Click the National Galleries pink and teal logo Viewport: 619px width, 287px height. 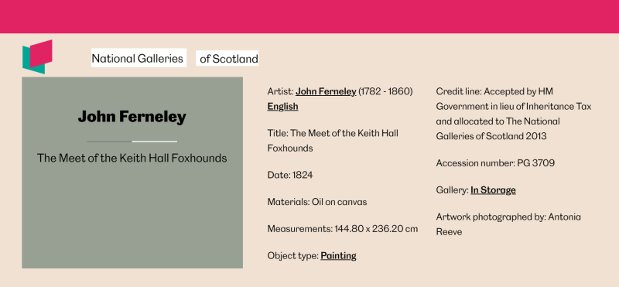(x=37, y=56)
